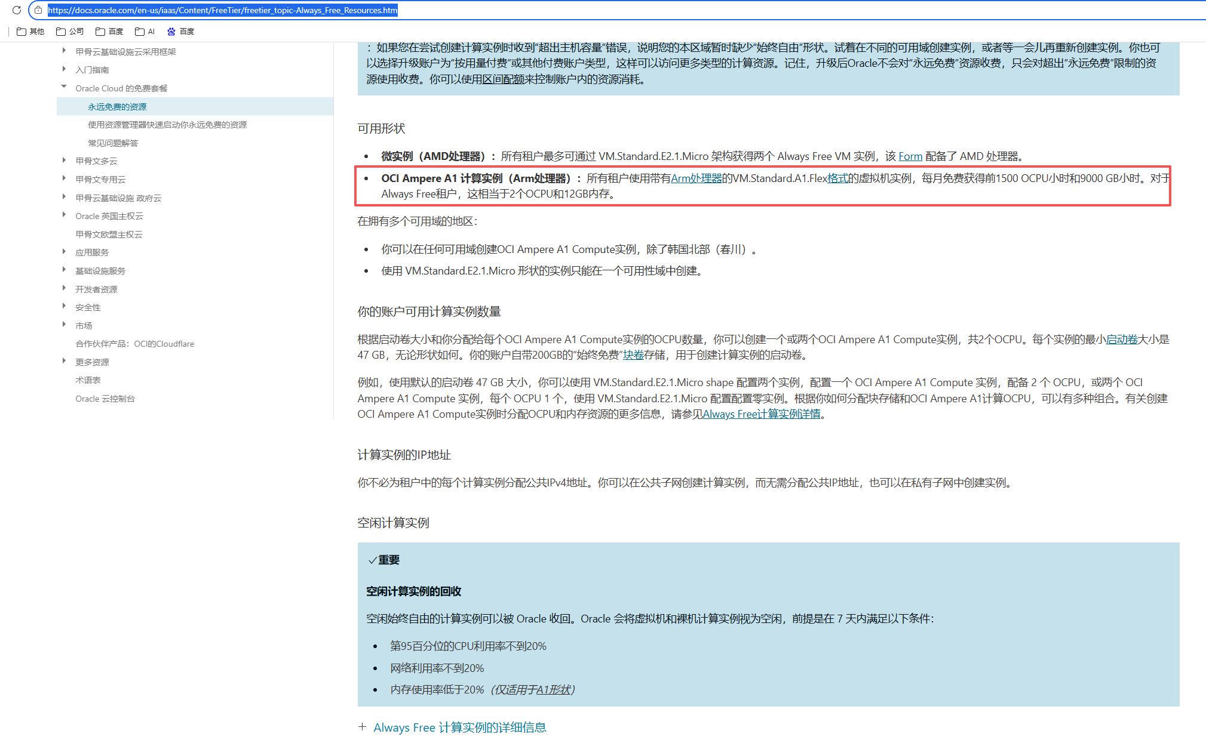Expand the 甲骨文专用云 tree node

64,178
